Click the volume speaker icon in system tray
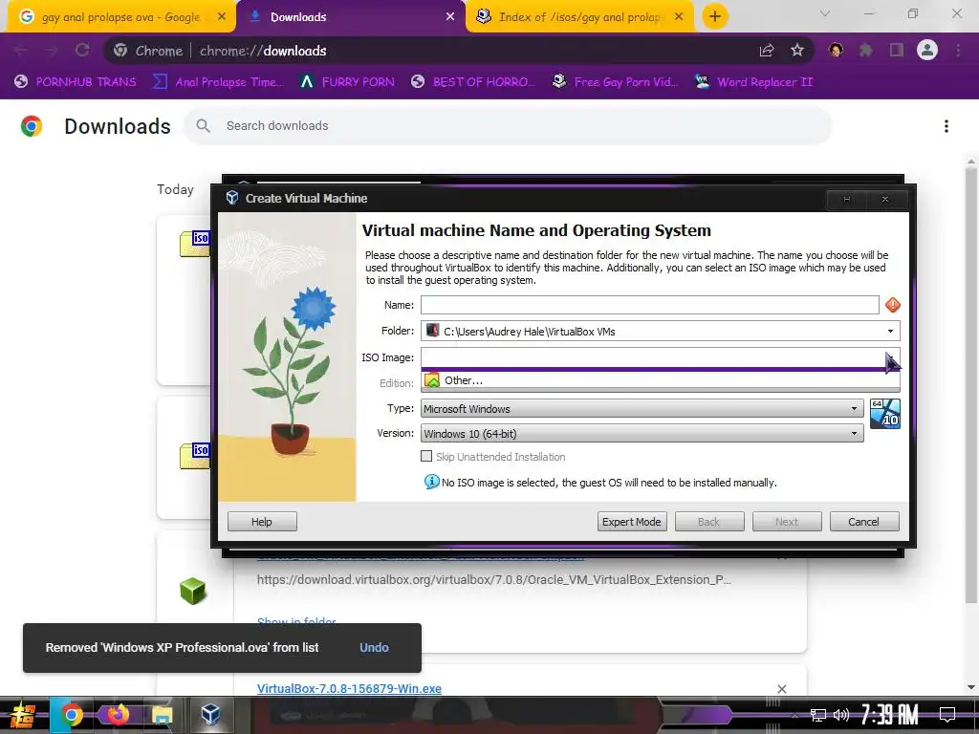This screenshot has width=979, height=734. point(841,715)
